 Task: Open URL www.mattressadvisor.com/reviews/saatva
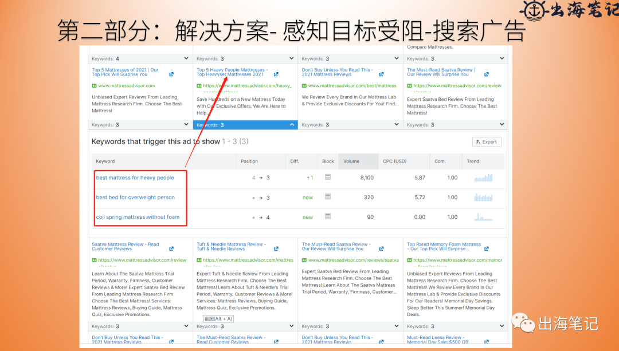point(353,261)
